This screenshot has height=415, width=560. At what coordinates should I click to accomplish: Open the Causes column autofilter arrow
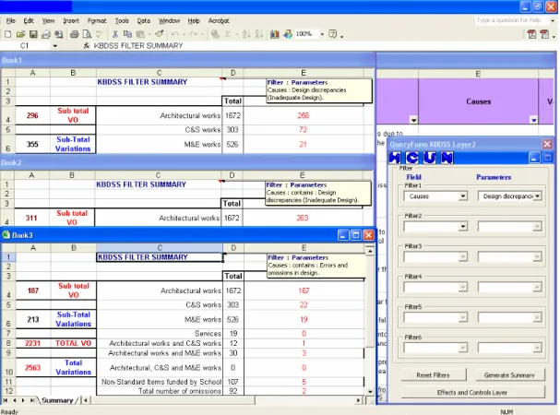(533, 120)
